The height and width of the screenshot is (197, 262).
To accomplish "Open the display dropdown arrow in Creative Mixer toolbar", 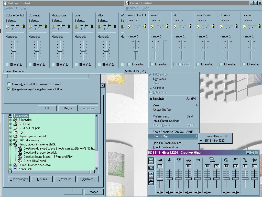I will click(x=151, y=162).
